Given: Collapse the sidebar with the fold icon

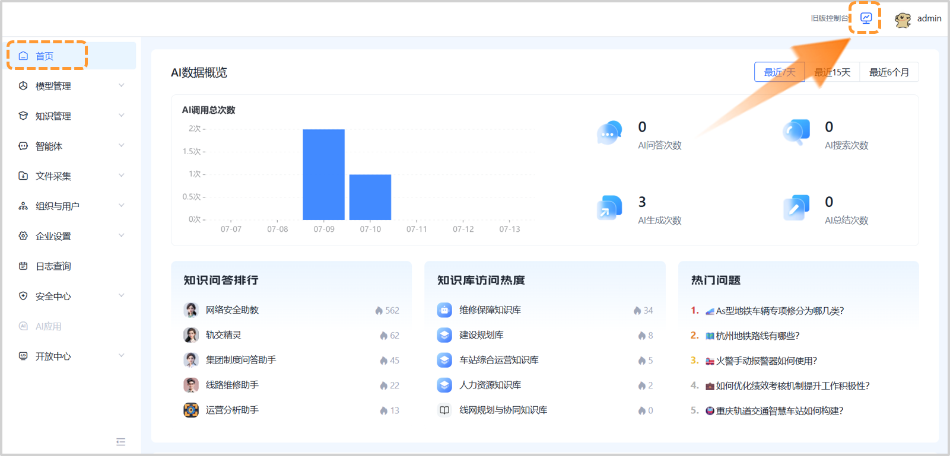Looking at the screenshot, I should (x=121, y=442).
